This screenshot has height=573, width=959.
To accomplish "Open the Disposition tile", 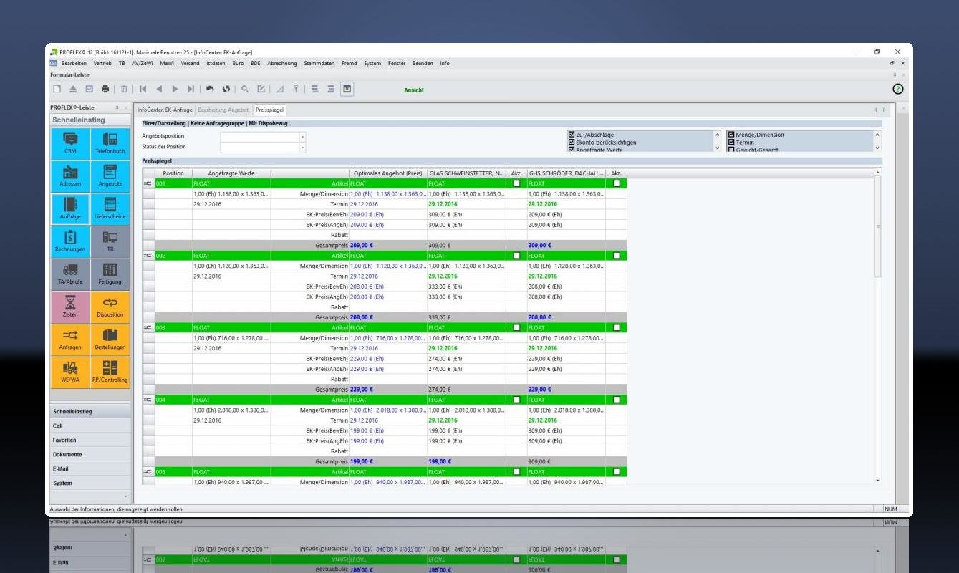I will tap(110, 307).
